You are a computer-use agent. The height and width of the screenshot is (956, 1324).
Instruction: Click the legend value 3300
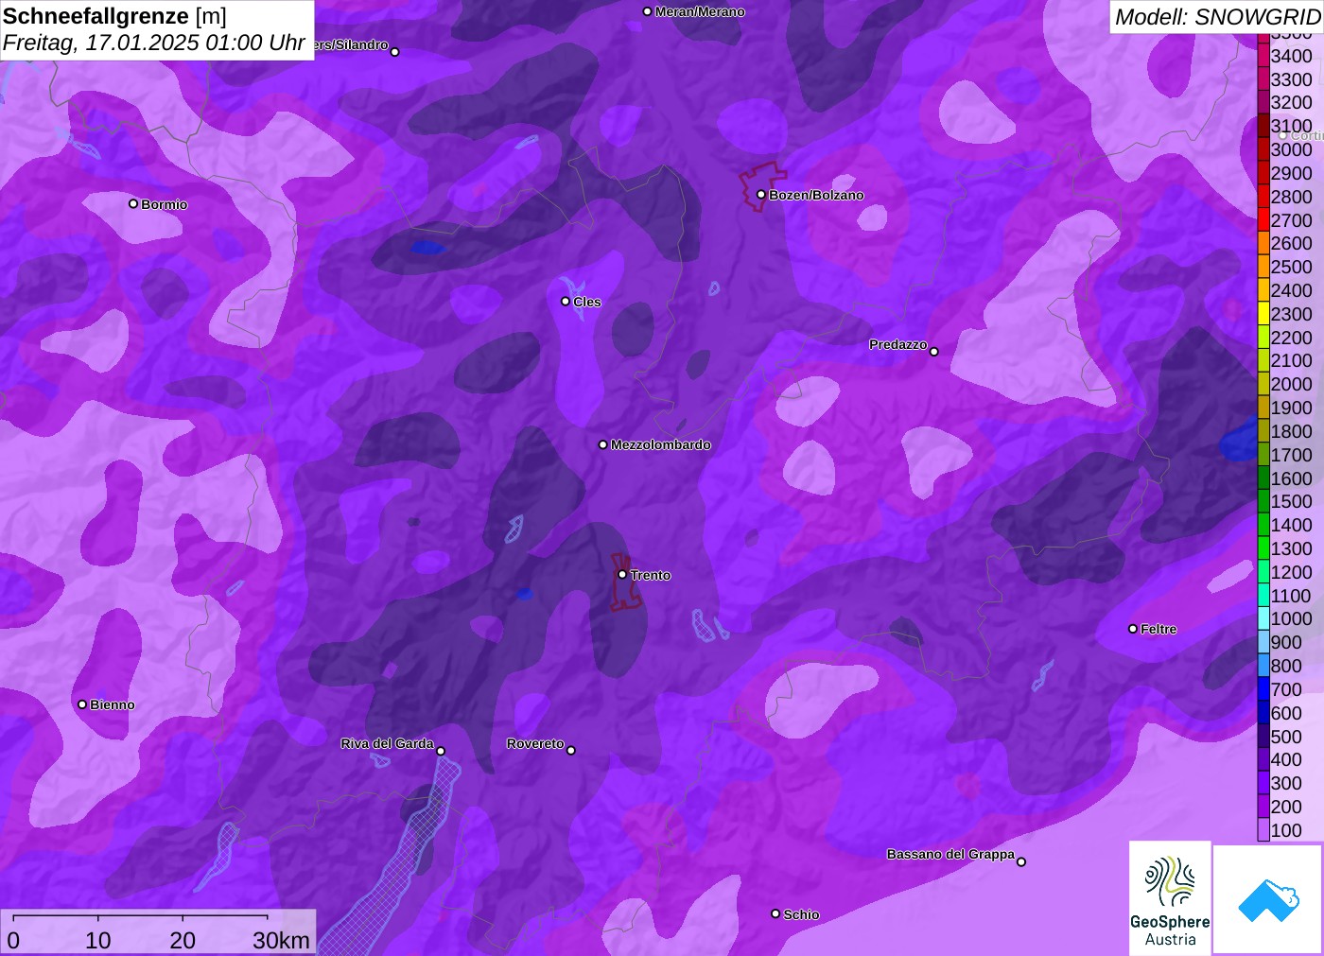1292,79
